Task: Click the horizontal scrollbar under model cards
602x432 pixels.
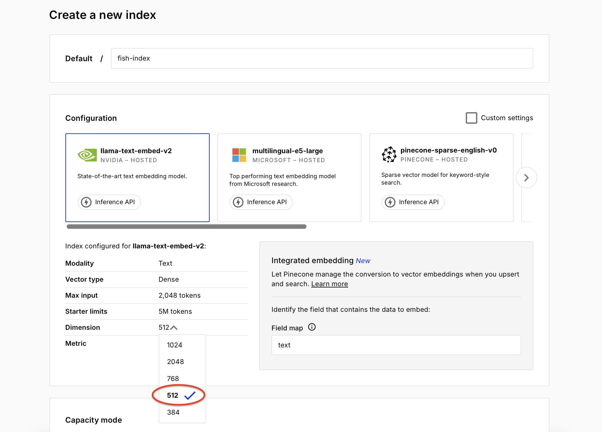Action: click(186, 227)
